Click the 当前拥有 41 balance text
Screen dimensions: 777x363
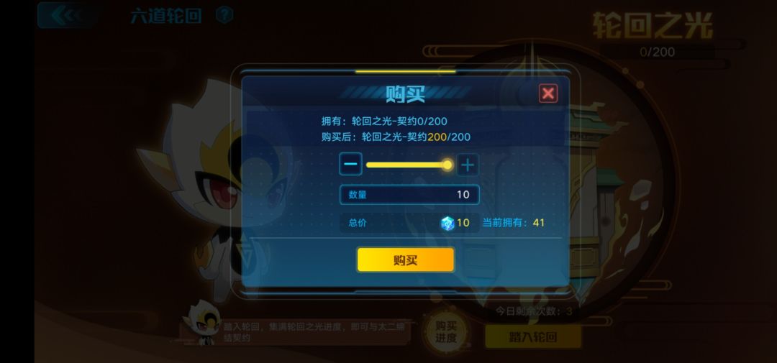pyautogui.click(x=514, y=223)
